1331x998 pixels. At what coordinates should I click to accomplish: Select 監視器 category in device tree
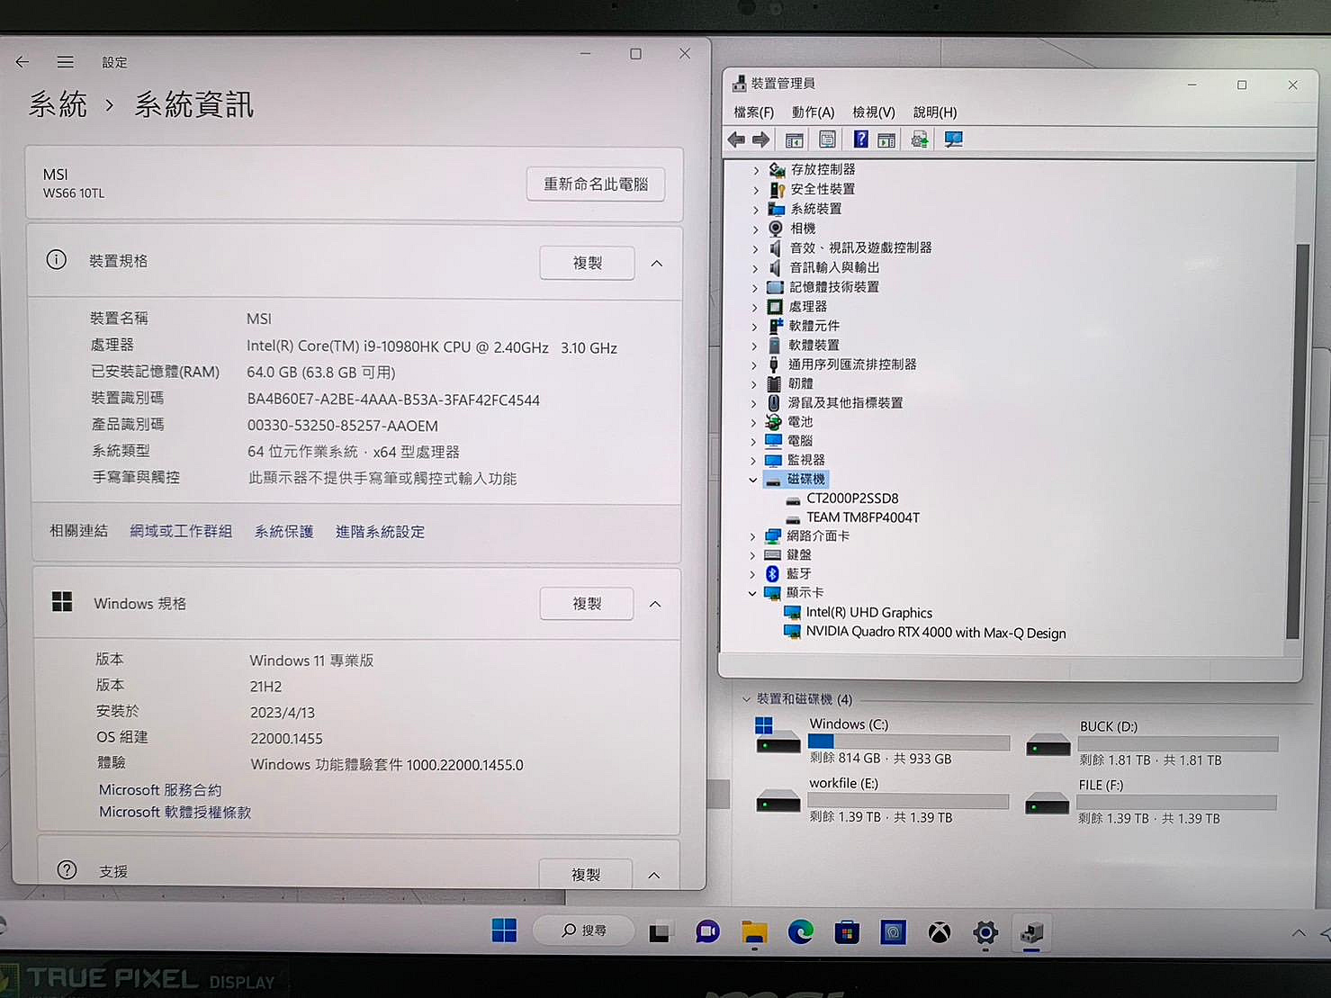[x=805, y=460]
